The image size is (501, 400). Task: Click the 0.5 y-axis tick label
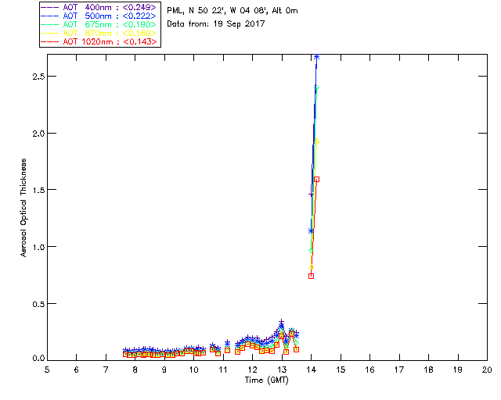pyautogui.click(x=38, y=304)
